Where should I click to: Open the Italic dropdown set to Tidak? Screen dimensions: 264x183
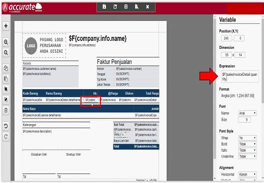click(247, 150)
